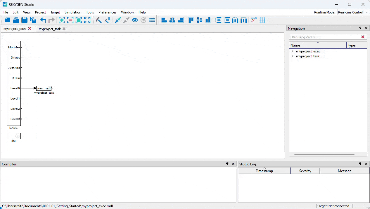Create a new project file
The width and height of the screenshot is (370, 209).
[7, 20]
